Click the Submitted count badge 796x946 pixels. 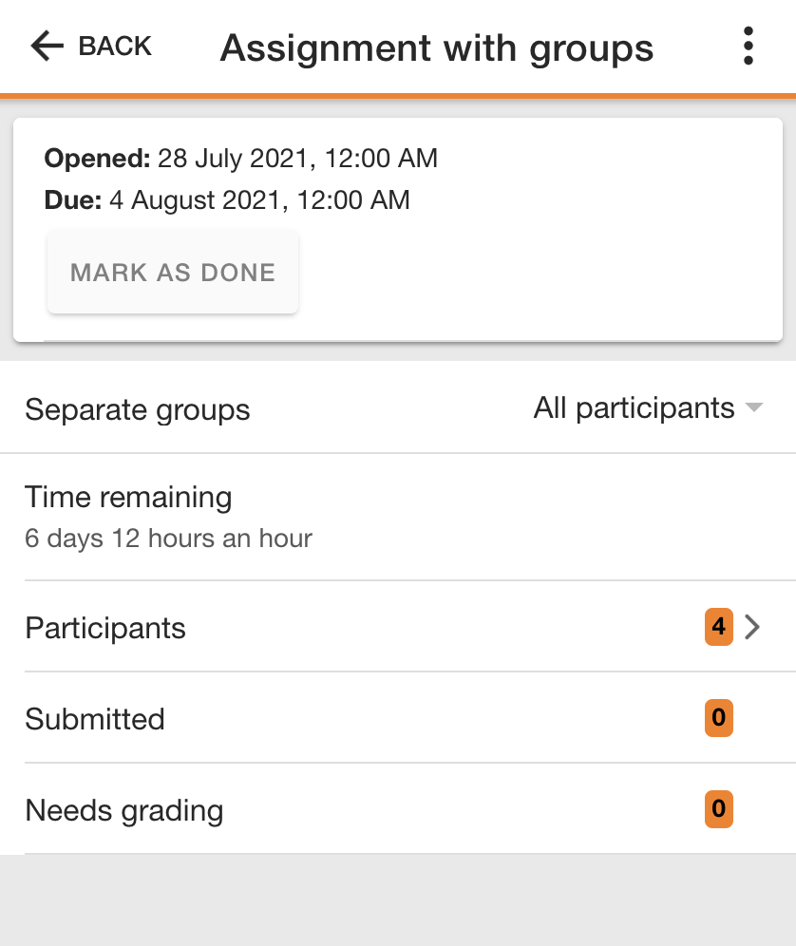pyautogui.click(x=719, y=718)
